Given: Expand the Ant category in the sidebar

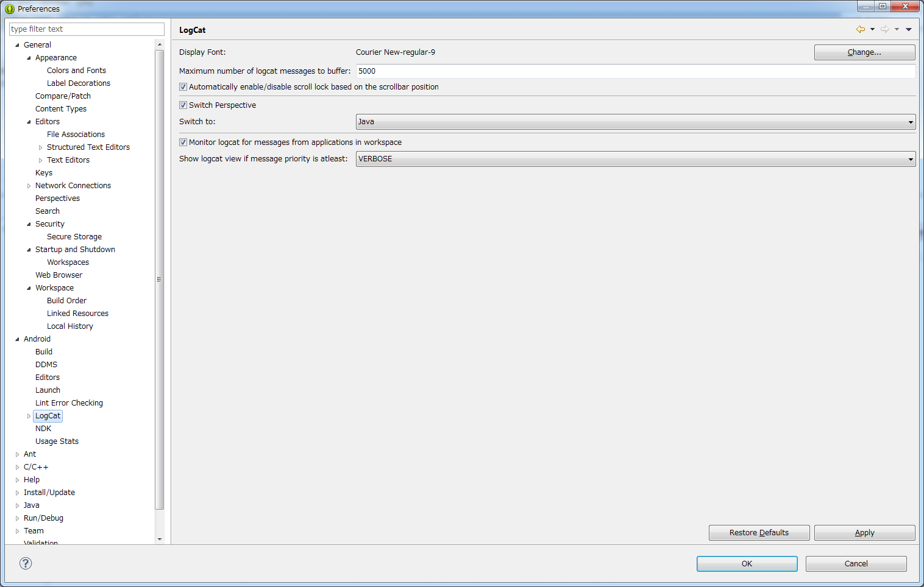Looking at the screenshot, I should click(16, 454).
